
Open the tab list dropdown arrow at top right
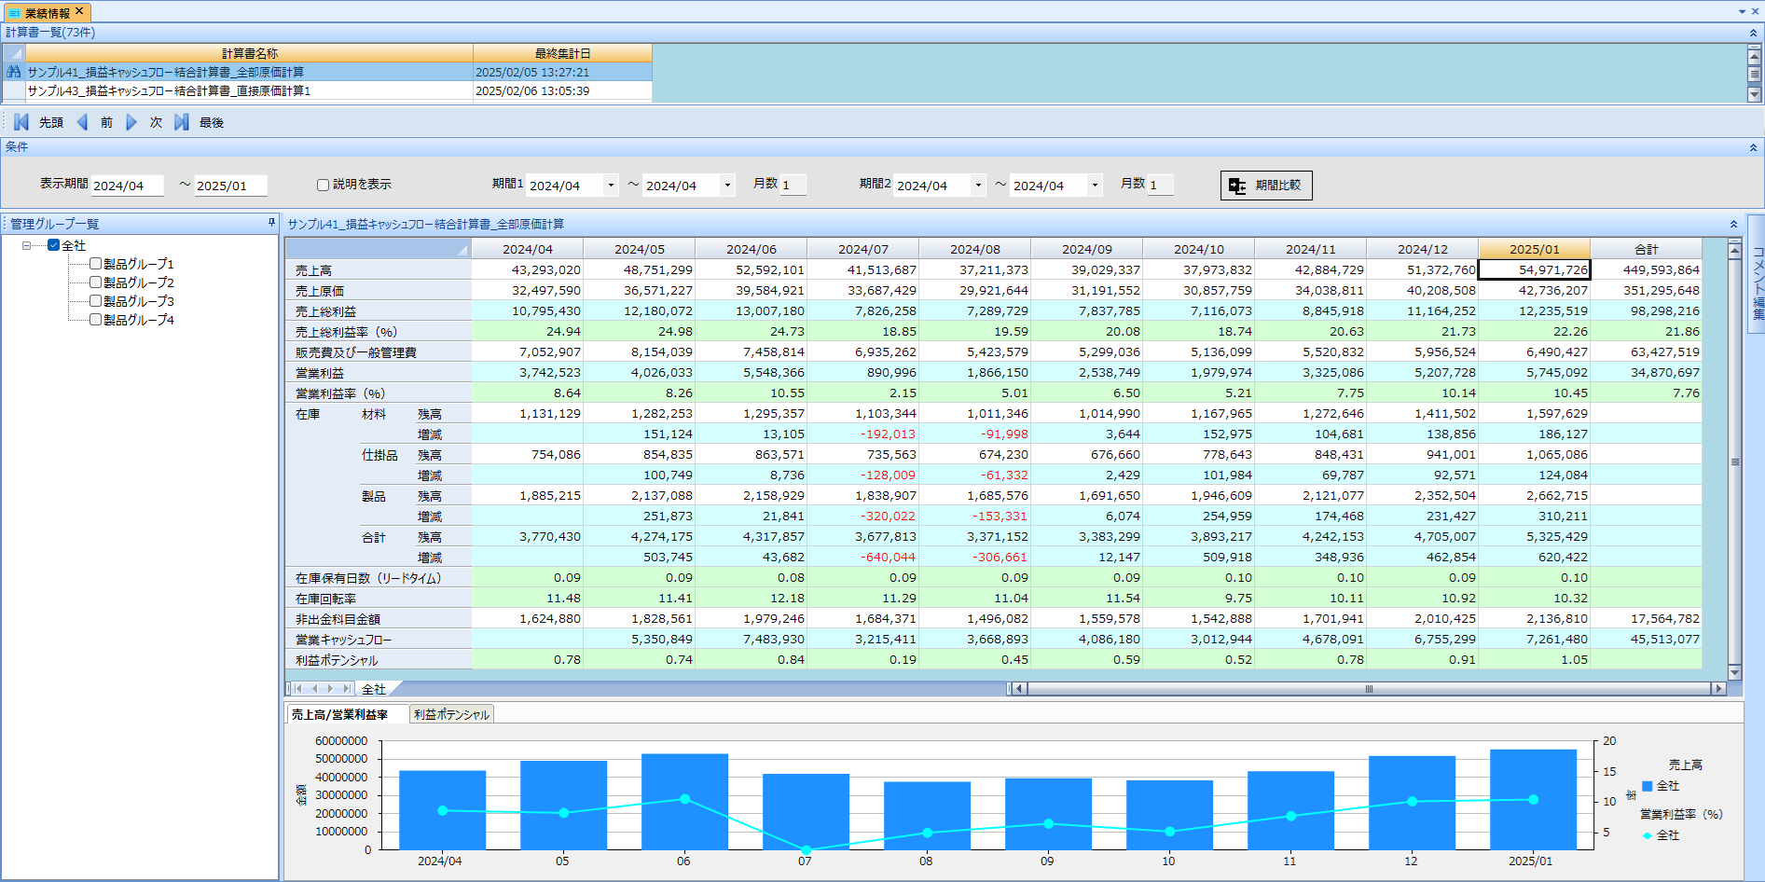(x=1742, y=12)
